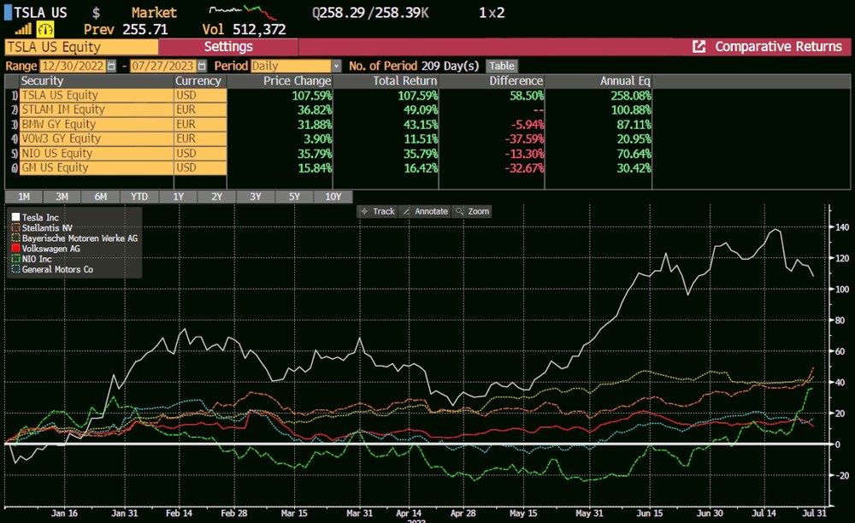The width and height of the screenshot is (855, 523).
Task: Click TSLA price change value 107.59%
Action: pyautogui.click(x=311, y=96)
